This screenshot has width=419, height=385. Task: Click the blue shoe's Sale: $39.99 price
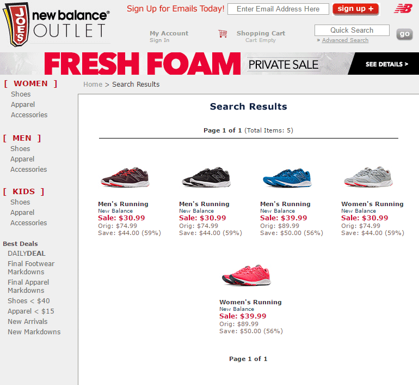click(x=284, y=218)
